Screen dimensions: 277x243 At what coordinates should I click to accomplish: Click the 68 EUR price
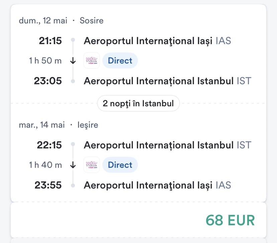(230, 220)
